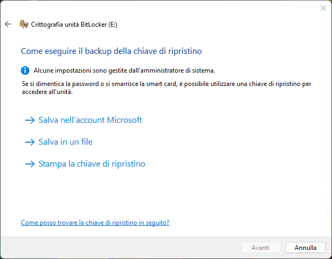332x259 pixels.
Task: Pick Stampa la chiave di ripristino text
Action: click(x=92, y=164)
